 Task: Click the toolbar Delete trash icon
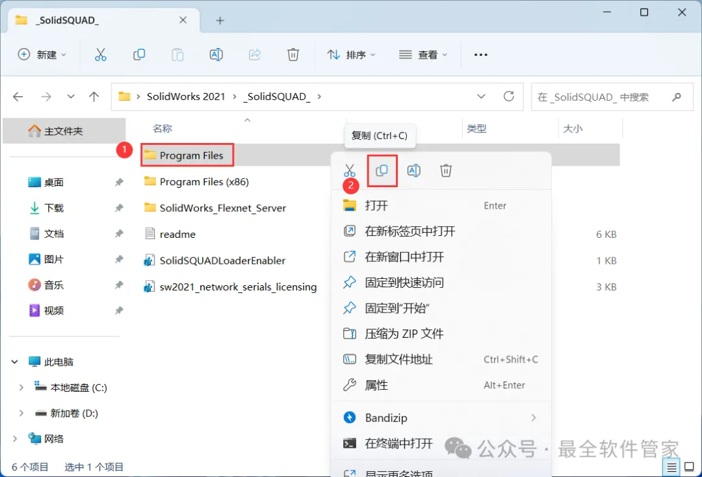pos(292,55)
